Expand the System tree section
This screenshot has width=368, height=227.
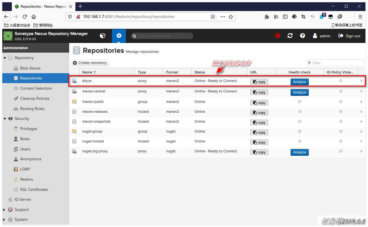tap(4, 220)
